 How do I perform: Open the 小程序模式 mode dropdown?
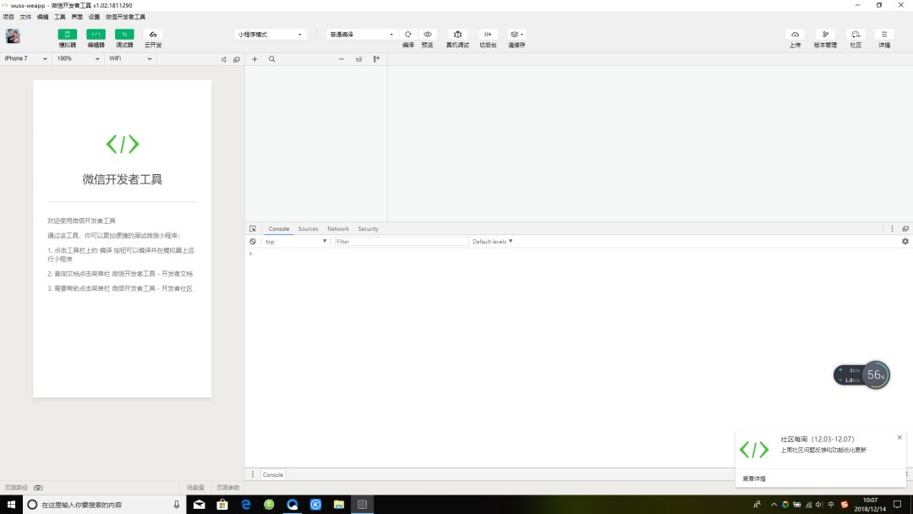tap(271, 35)
